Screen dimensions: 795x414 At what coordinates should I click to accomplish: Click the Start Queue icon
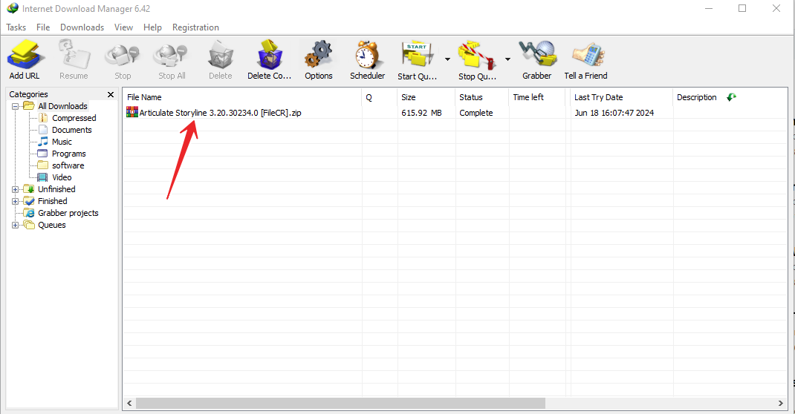418,55
